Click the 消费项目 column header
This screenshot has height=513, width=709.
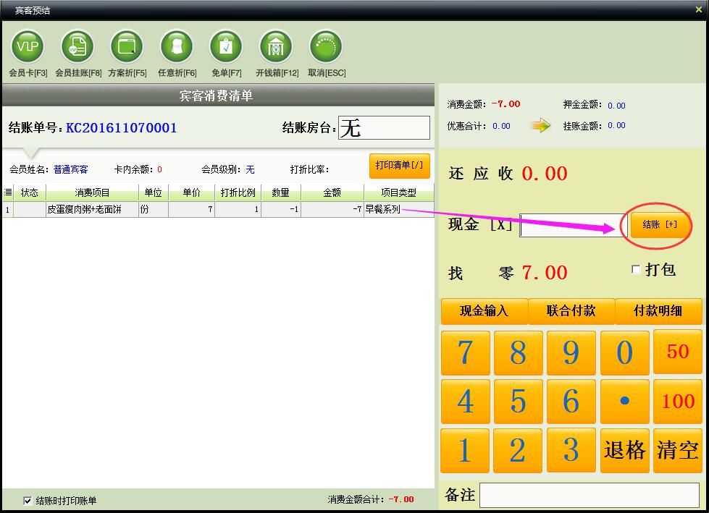(92, 192)
